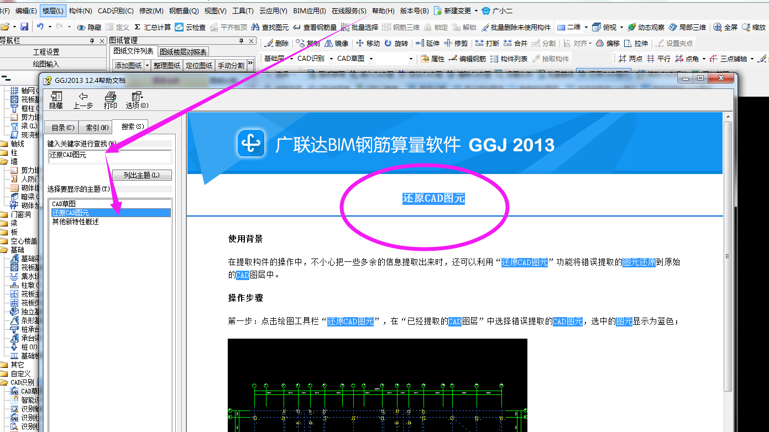The image size is (769, 432).
Task: Click 汇总计算 sum calculation tool
Action: point(153,27)
